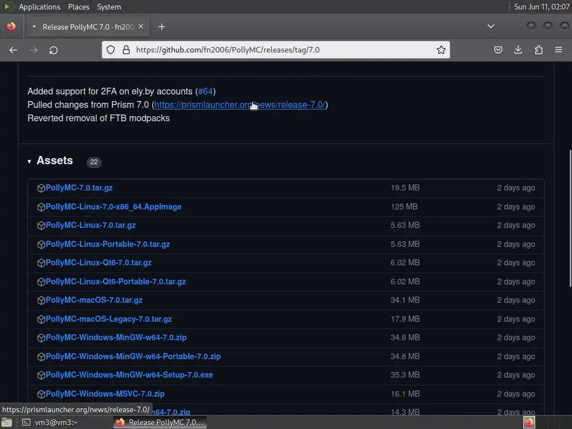Select the Release PollyMC 7.0 tab
The width and height of the screenshot is (572, 429).
[x=87, y=27]
